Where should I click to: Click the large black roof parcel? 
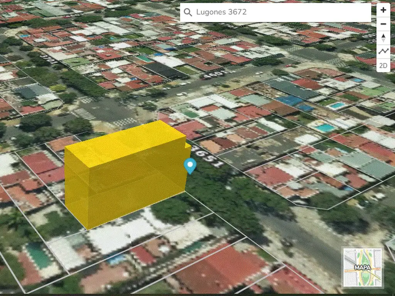[164, 70]
